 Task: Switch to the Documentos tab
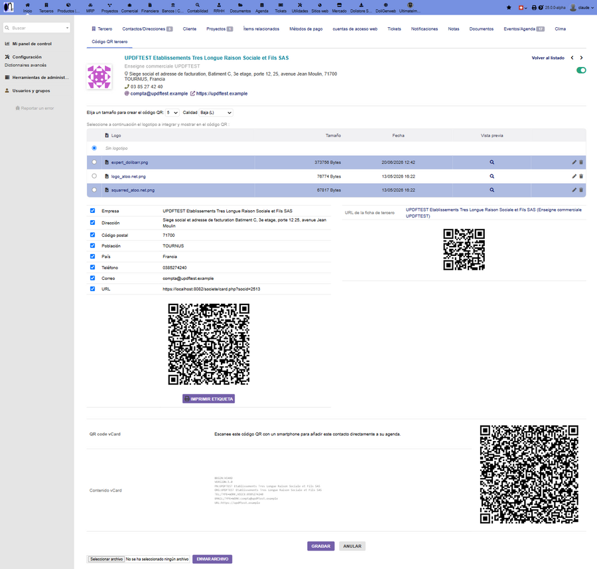(482, 29)
